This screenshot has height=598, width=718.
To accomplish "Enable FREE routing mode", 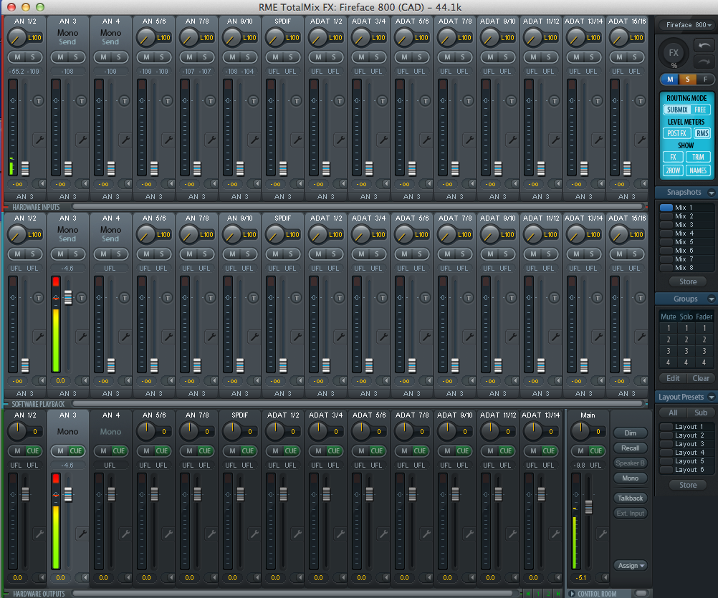I will point(700,110).
